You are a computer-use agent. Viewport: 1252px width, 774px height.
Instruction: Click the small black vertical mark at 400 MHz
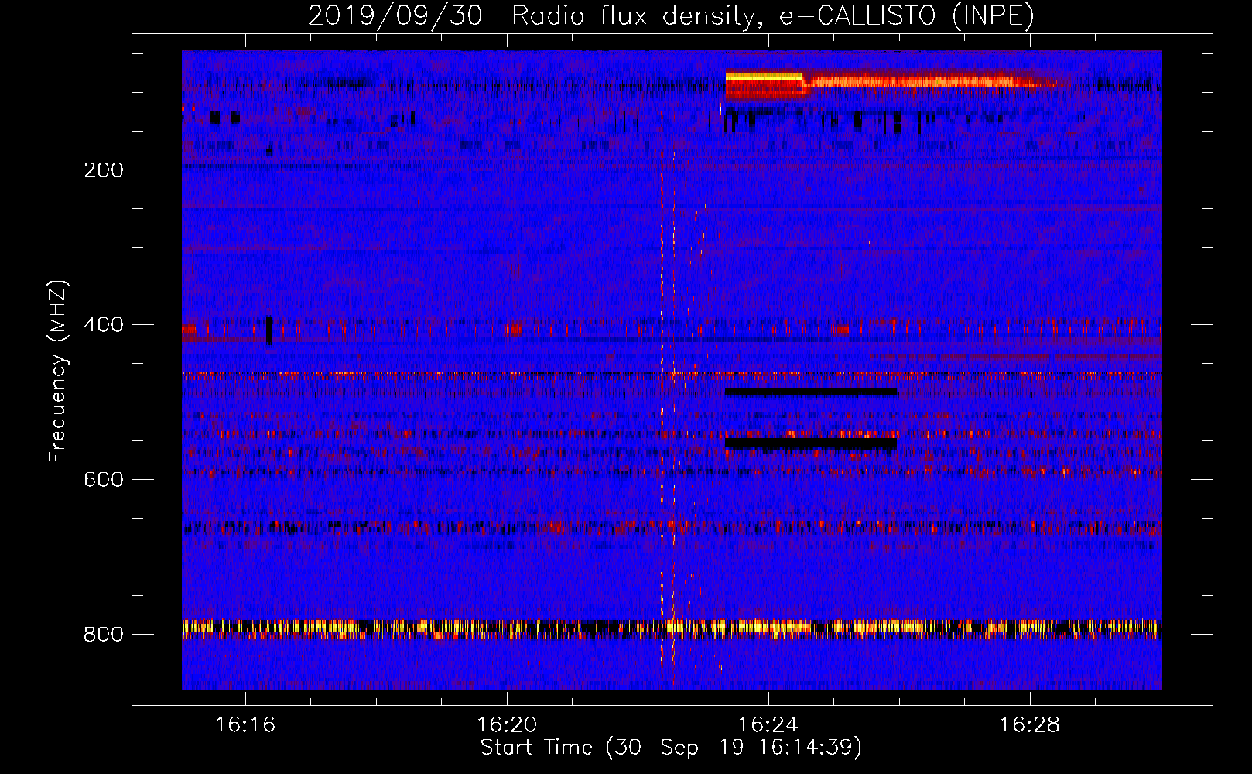click(x=269, y=330)
